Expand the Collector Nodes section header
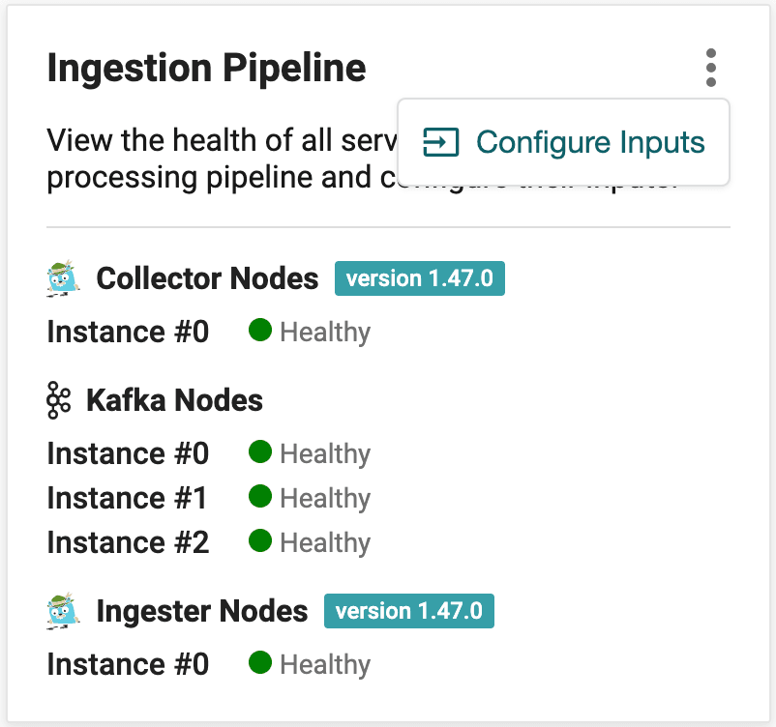The image size is (776, 727). coord(207,278)
